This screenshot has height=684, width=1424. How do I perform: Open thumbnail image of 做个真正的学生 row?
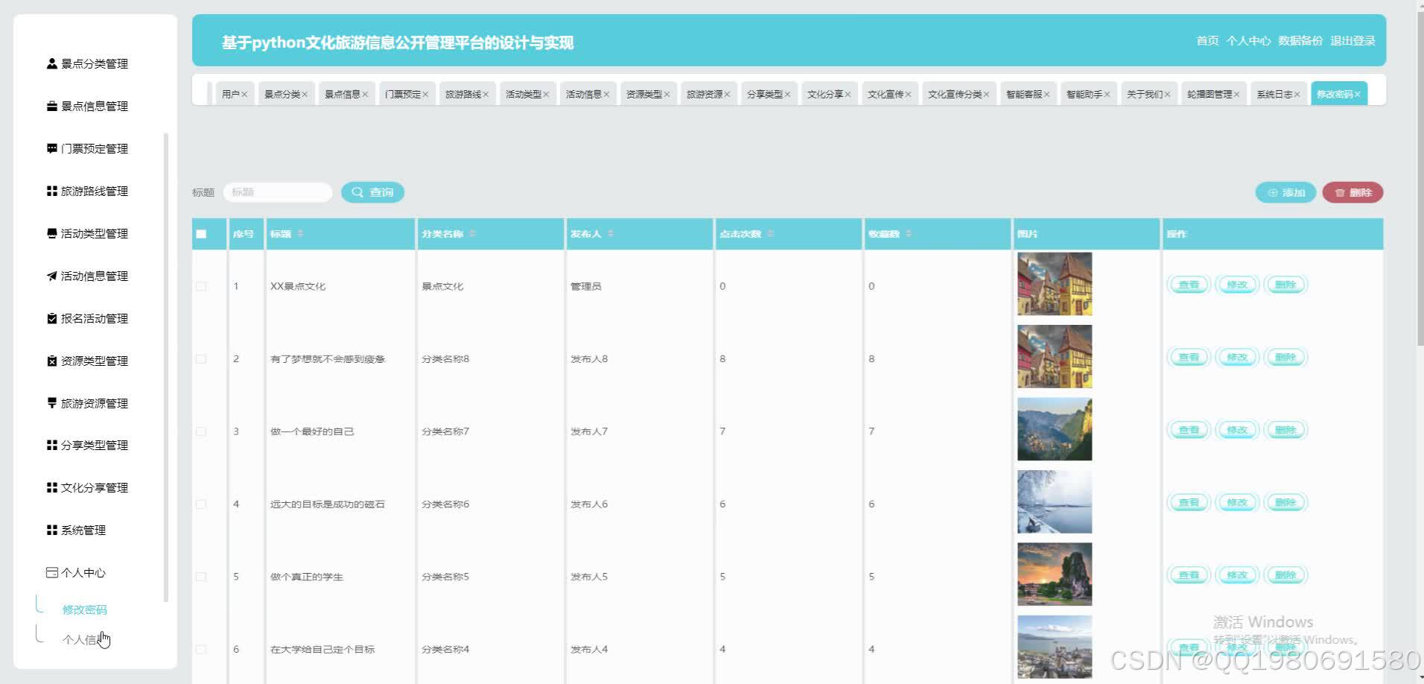(x=1055, y=574)
